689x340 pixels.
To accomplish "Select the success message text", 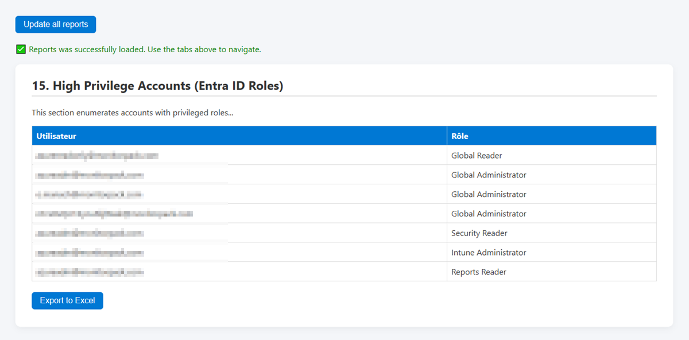I will coord(144,49).
